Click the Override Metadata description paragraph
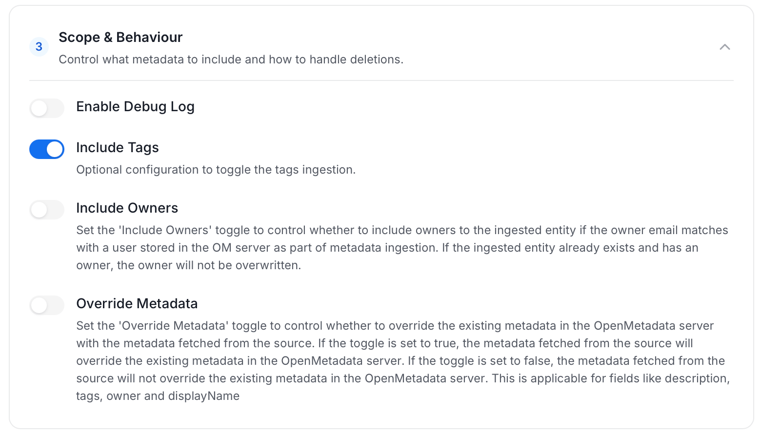The height and width of the screenshot is (436, 762). [403, 361]
